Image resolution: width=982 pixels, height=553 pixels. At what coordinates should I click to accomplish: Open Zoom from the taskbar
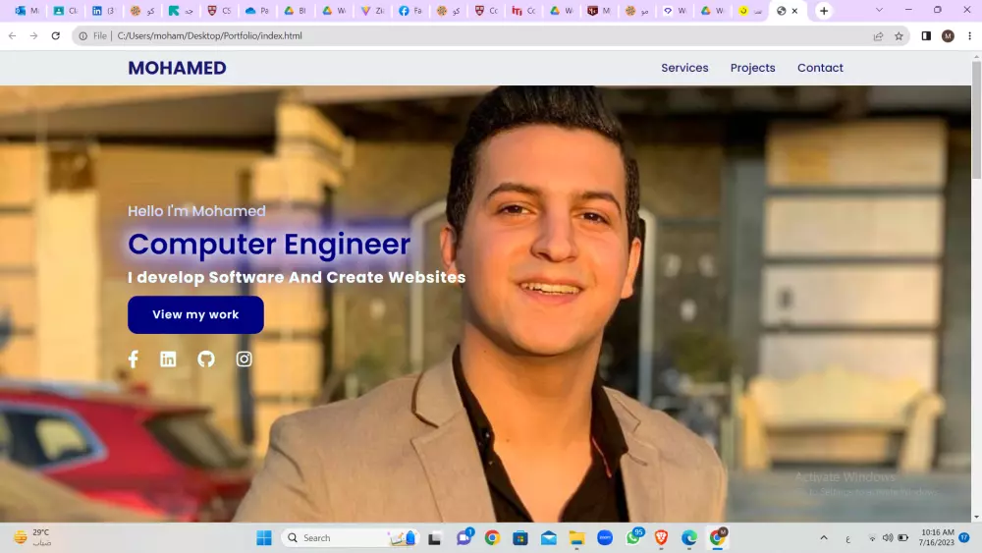(x=605, y=538)
